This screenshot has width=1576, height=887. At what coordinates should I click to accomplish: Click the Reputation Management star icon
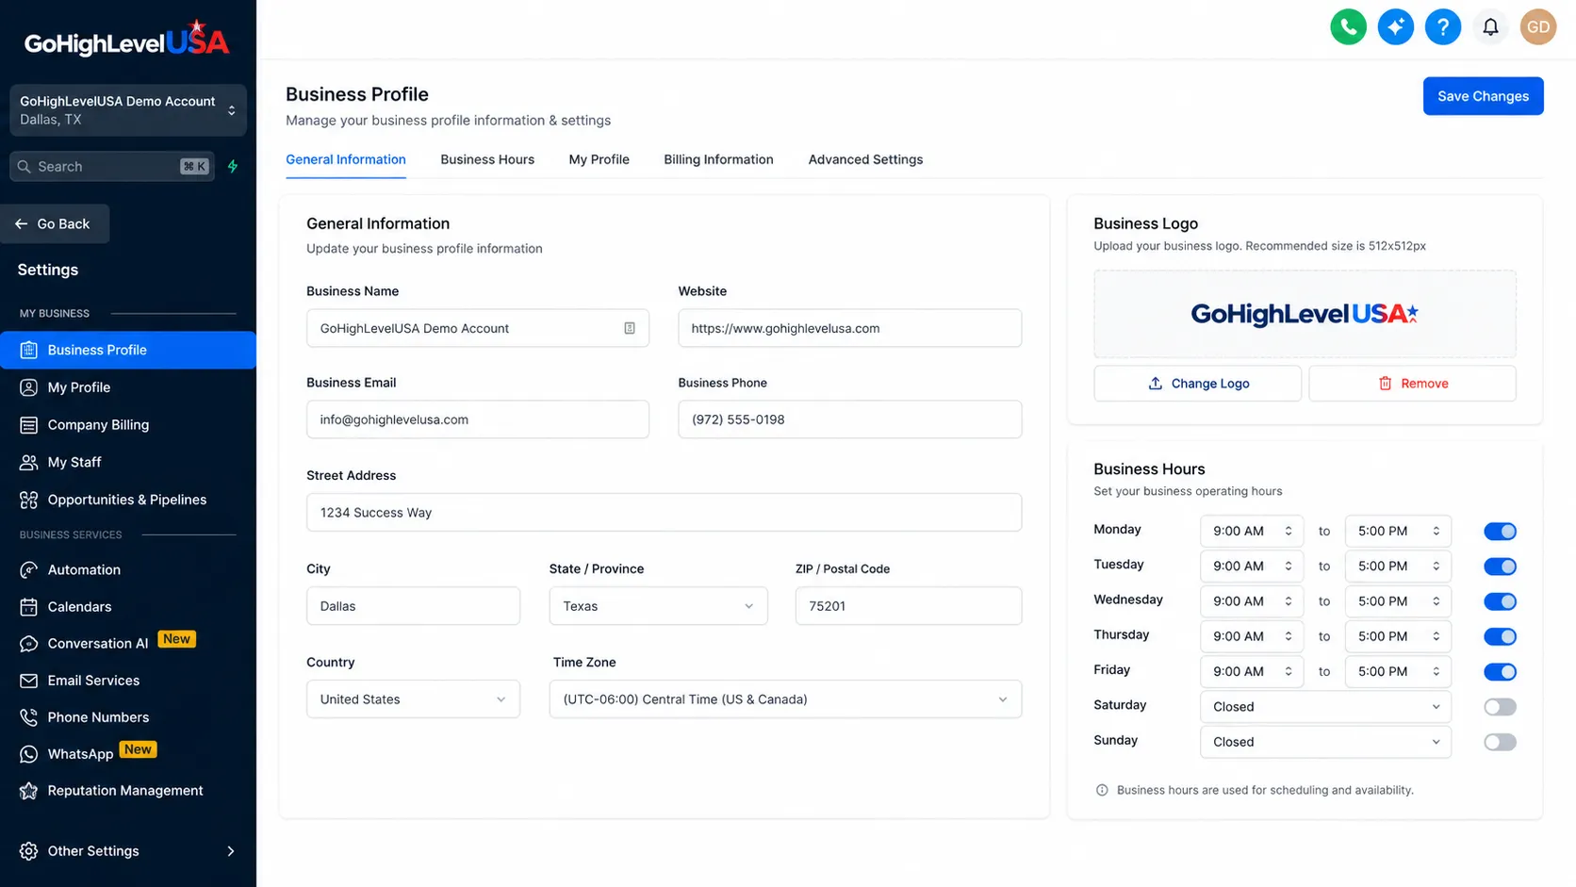coord(29,791)
